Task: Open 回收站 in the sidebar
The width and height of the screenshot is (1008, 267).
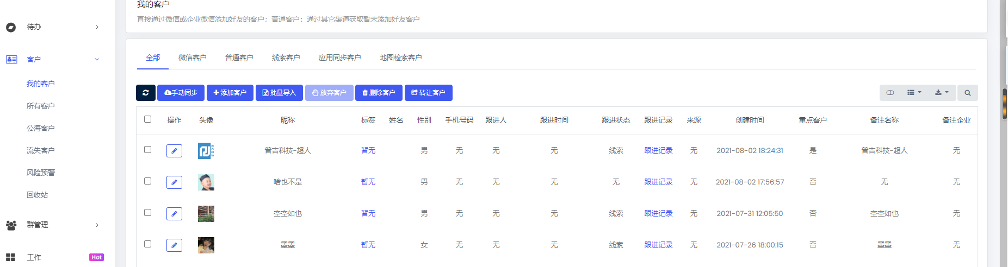Action: [x=38, y=195]
